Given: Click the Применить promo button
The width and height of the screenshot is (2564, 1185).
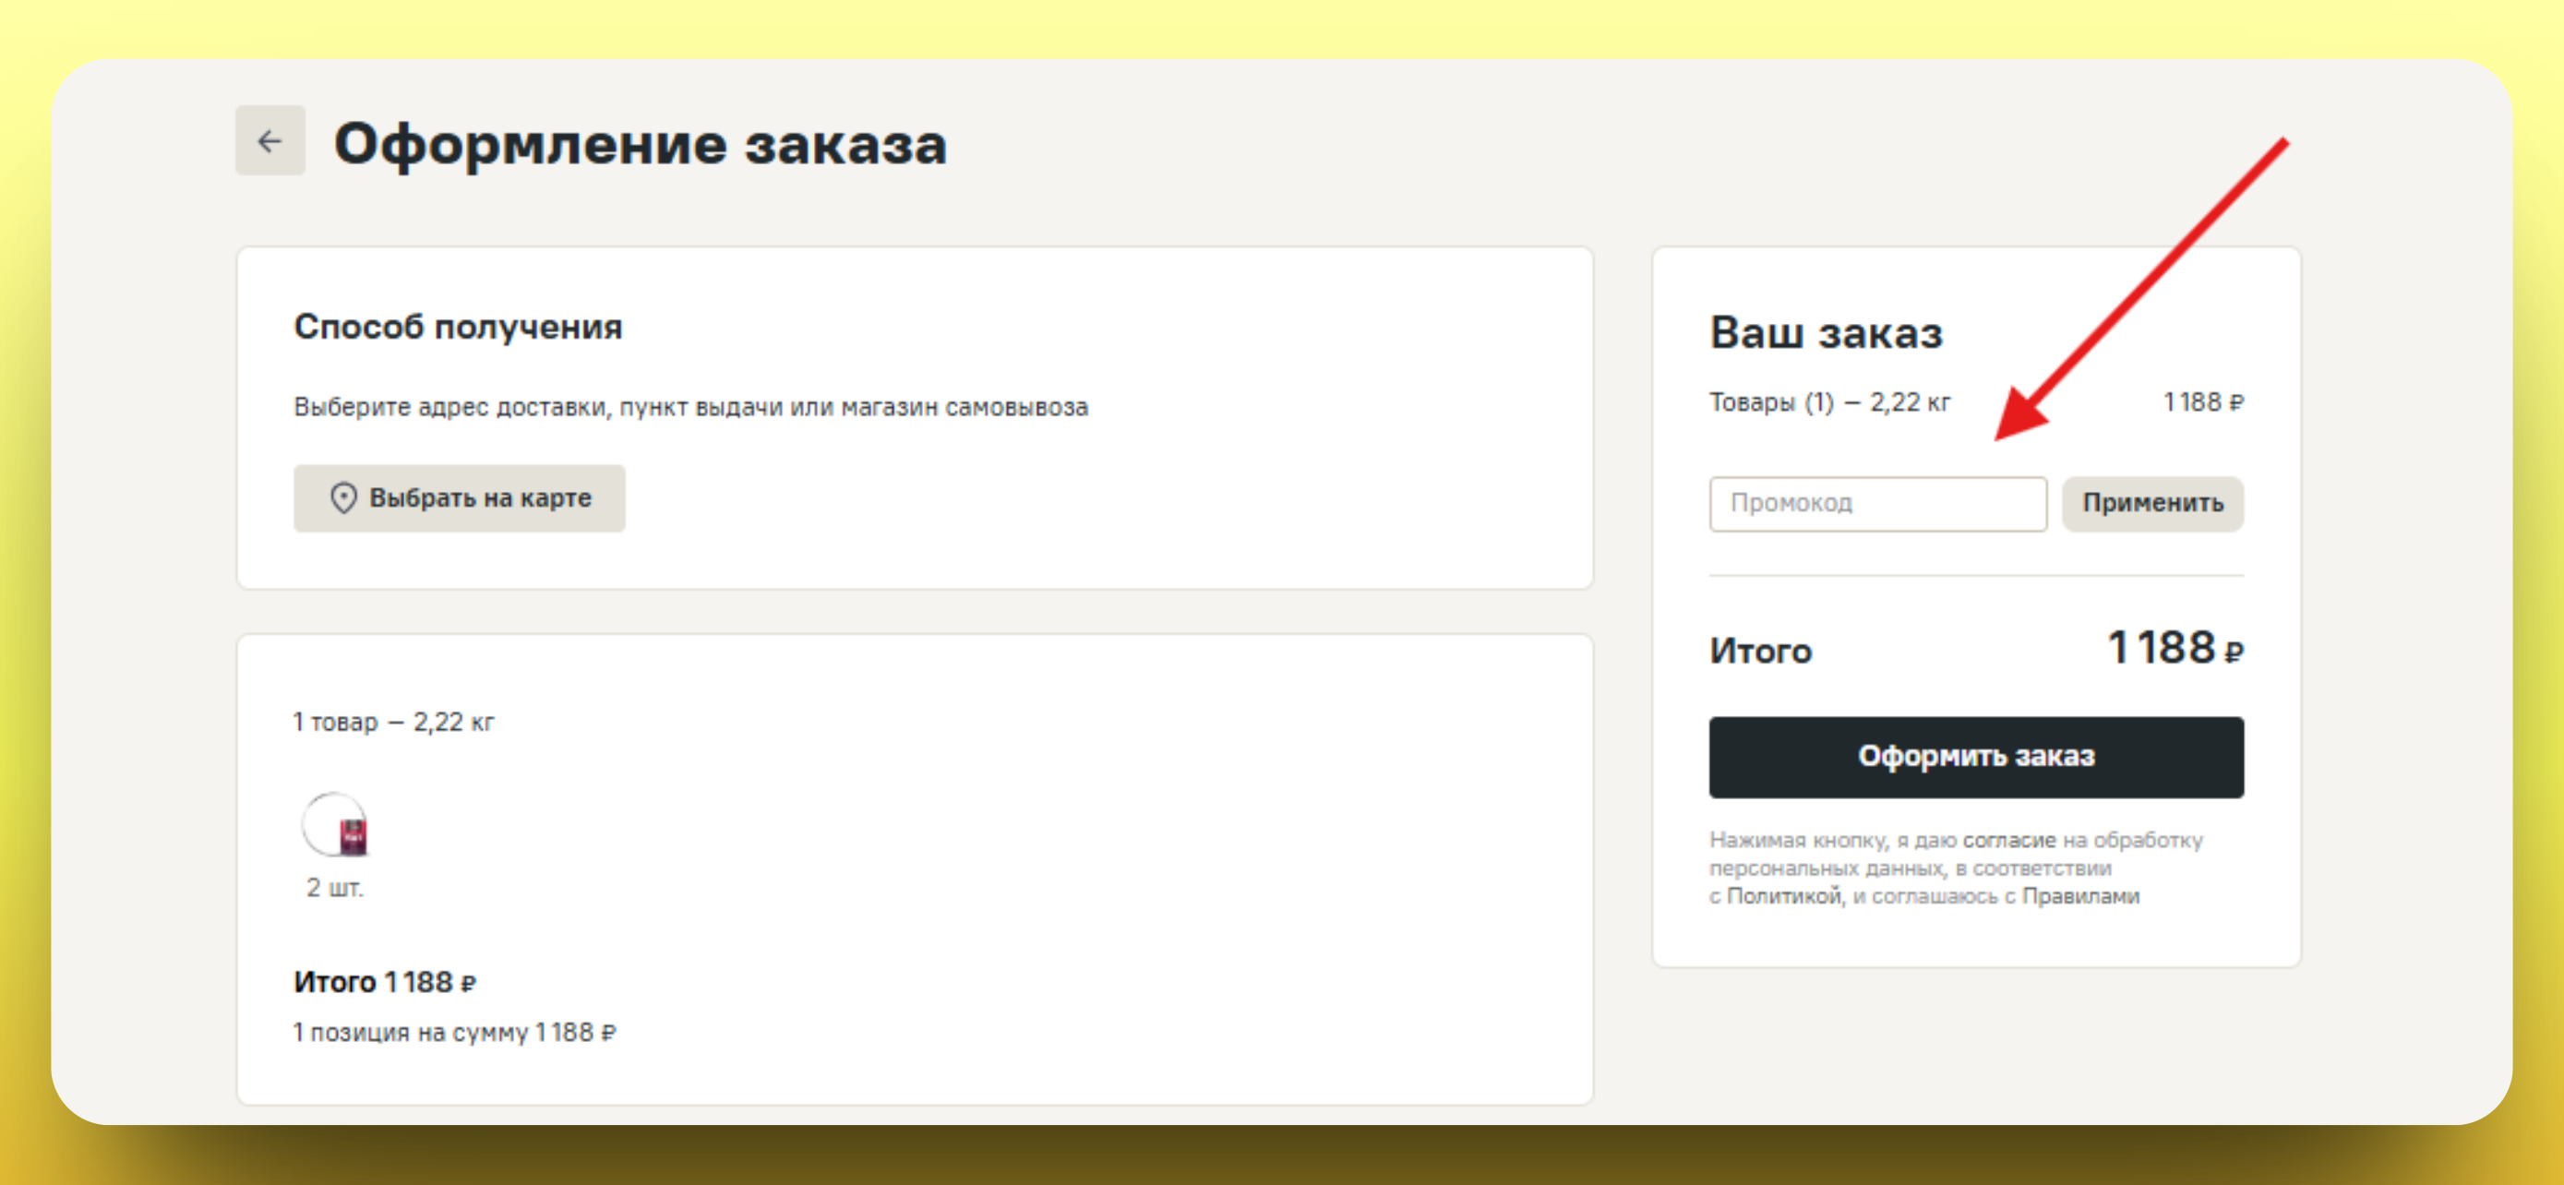Looking at the screenshot, I should tap(2152, 504).
